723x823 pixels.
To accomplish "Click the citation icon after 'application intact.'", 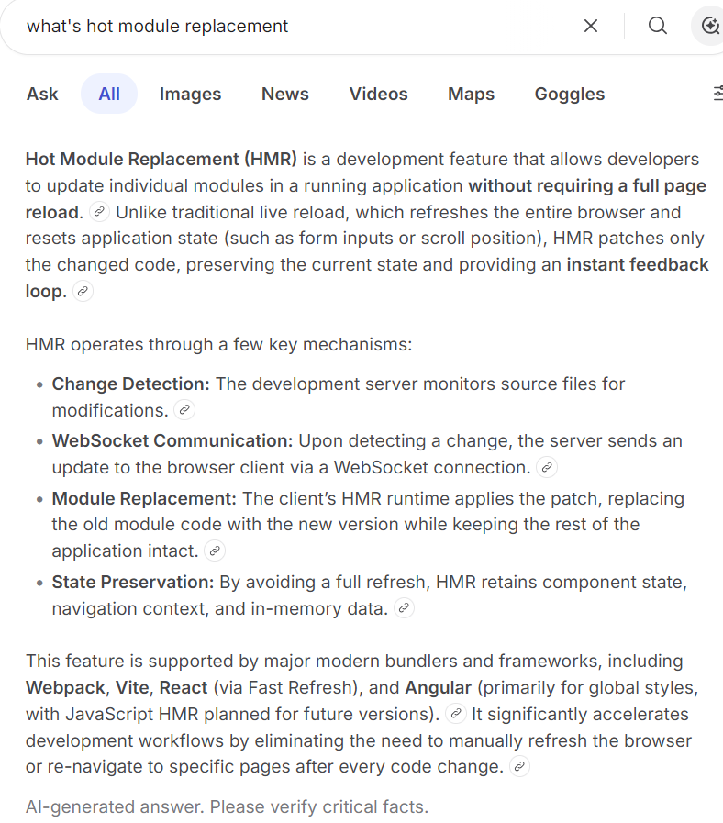I will 215,551.
